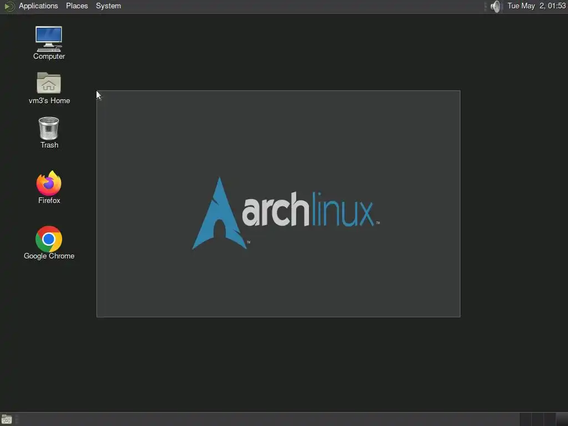Select the Computer desktop icon
The height and width of the screenshot is (426, 568).
click(49, 39)
